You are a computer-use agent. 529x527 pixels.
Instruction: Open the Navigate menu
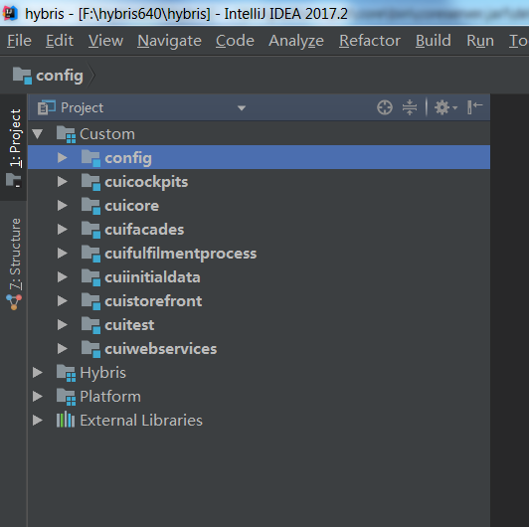pyautogui.click(x=169, y=41)
